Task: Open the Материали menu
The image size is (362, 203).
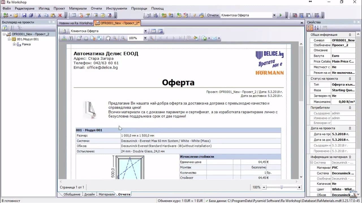Action: pos(78,8)
